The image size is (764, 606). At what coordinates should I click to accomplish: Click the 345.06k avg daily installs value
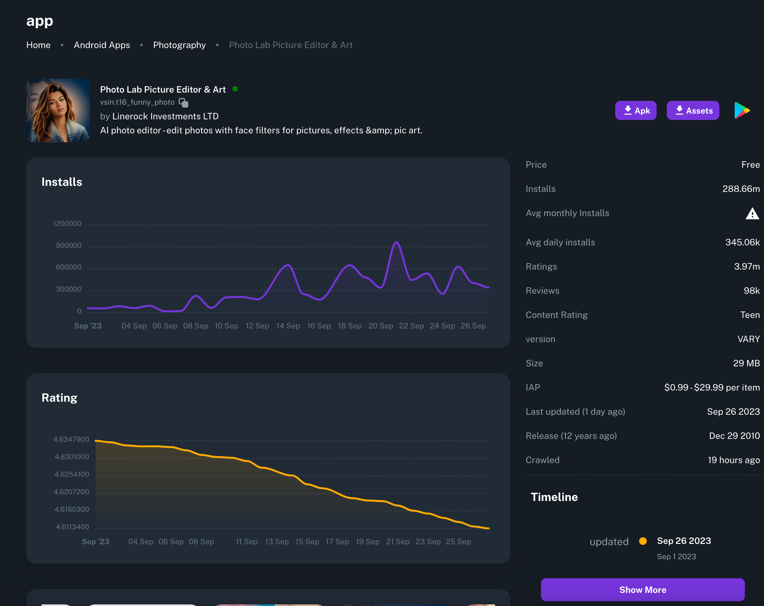742,242
